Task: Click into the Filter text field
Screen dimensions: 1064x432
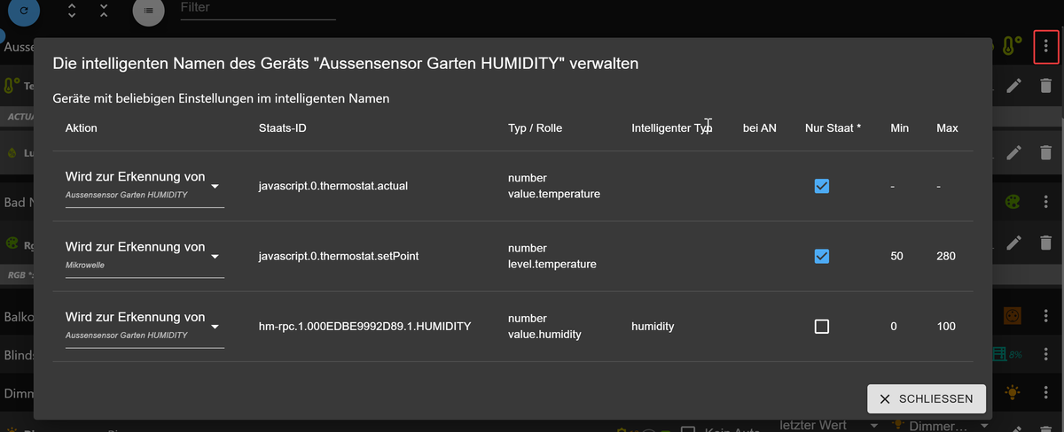Action: click(x=257, y=8)
